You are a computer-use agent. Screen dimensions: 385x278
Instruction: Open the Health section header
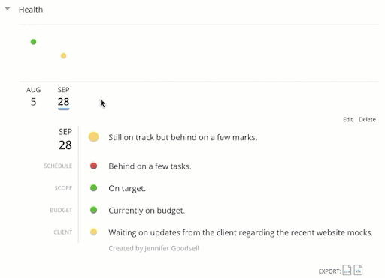[31, 10]
